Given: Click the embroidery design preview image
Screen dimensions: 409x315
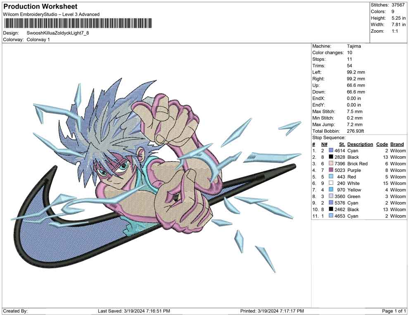Looking at the screenshot, I should tap(157, 175).
